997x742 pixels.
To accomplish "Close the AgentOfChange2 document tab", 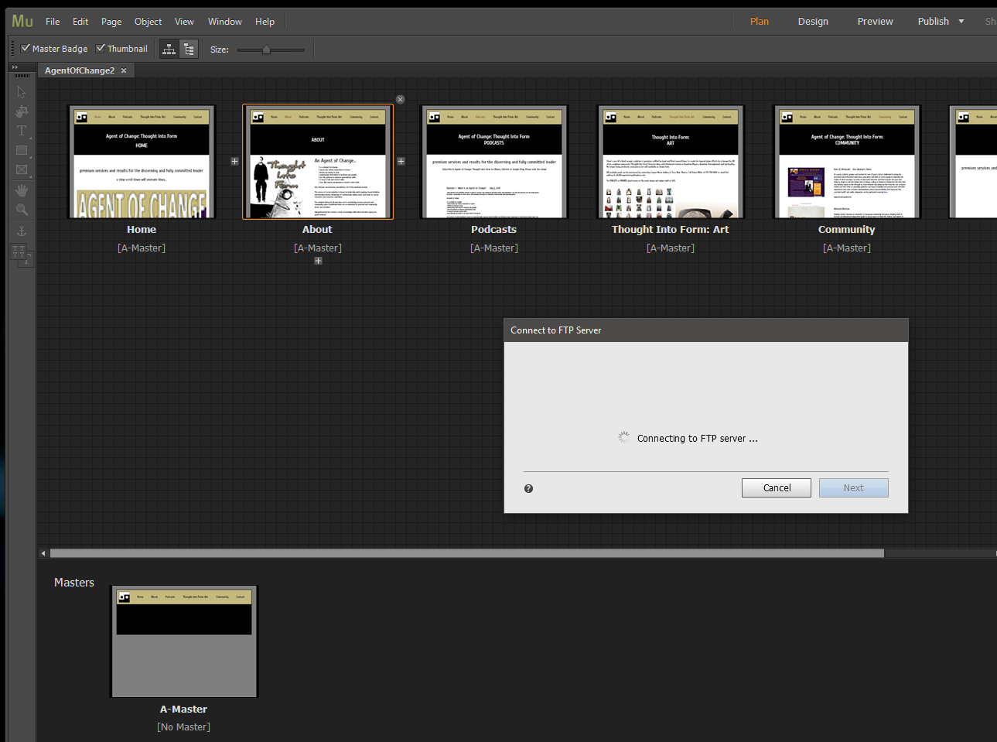I will point(124,70).
